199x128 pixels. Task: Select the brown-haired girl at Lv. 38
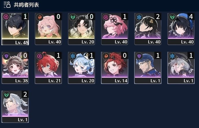click(15, 68)
